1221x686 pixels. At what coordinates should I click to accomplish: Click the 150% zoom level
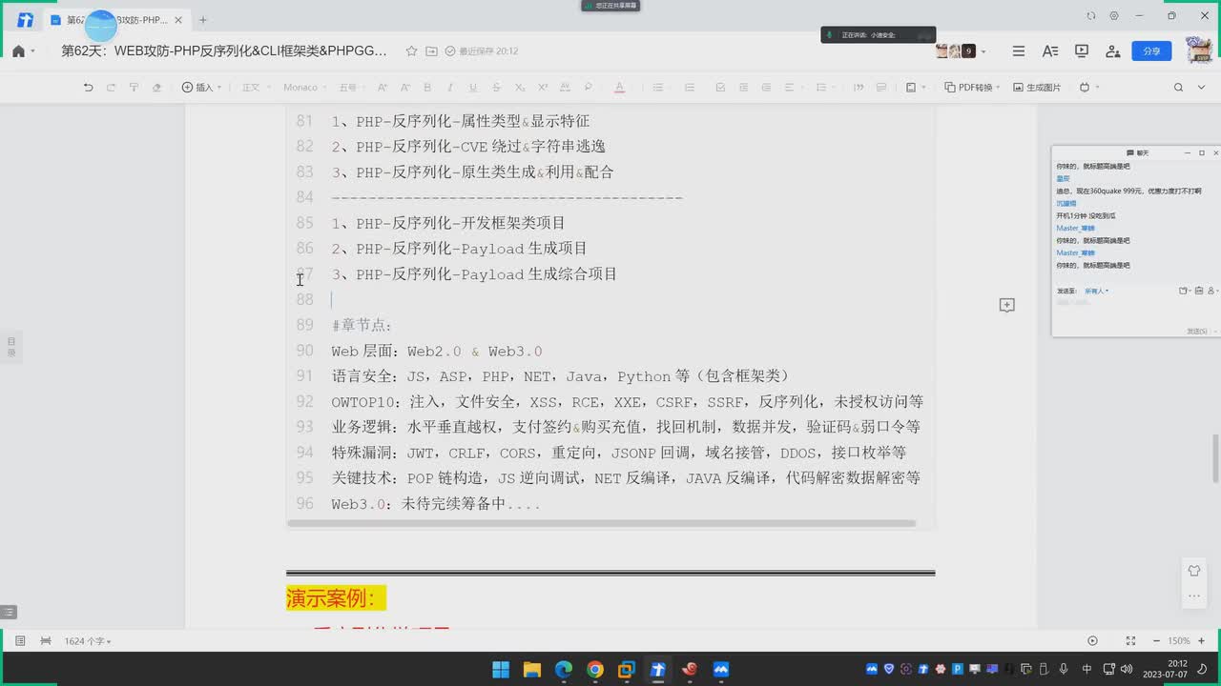pos(1179,641)
